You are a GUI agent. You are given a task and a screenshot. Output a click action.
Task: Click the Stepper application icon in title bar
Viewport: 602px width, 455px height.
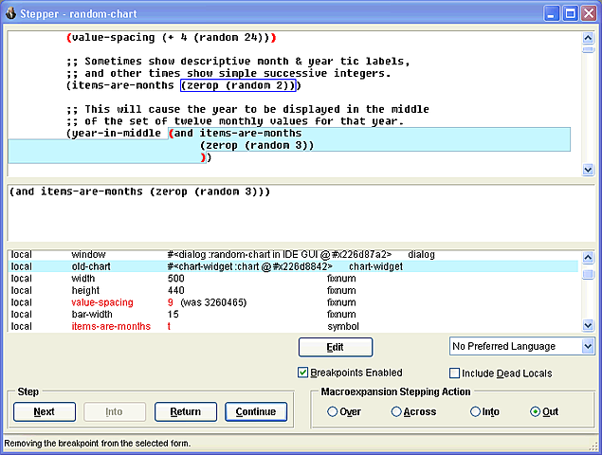point(10,13)
